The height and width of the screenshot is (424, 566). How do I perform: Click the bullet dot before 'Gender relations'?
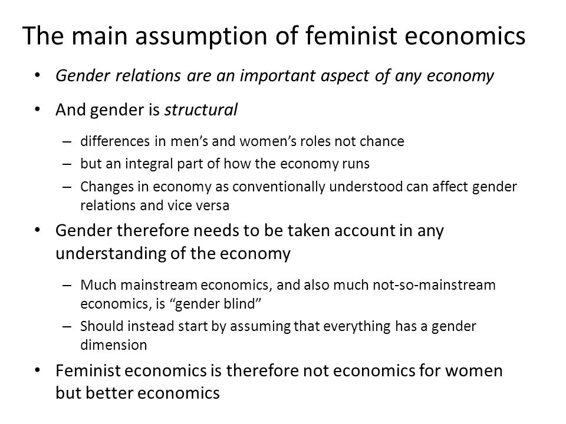[x=37, y=76]
